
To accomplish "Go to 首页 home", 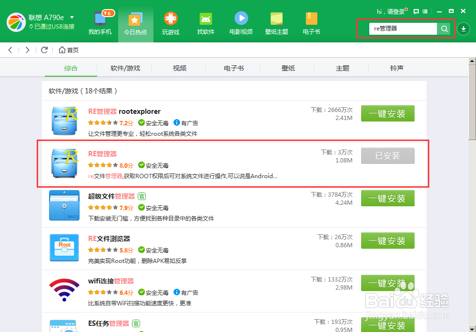I will tap(69, 50).
